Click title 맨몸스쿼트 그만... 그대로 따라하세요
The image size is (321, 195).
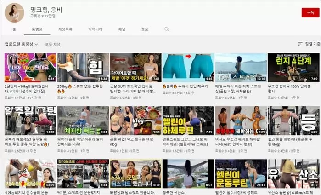click(x=185, y=142)
